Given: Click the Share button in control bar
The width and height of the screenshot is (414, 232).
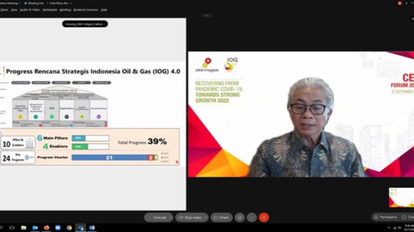Looking at the screenshot, I should tap(221, 217).
